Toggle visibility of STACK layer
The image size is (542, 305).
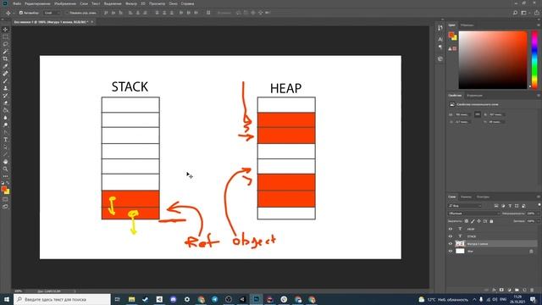pyautogui.click(x=451, y=236)
